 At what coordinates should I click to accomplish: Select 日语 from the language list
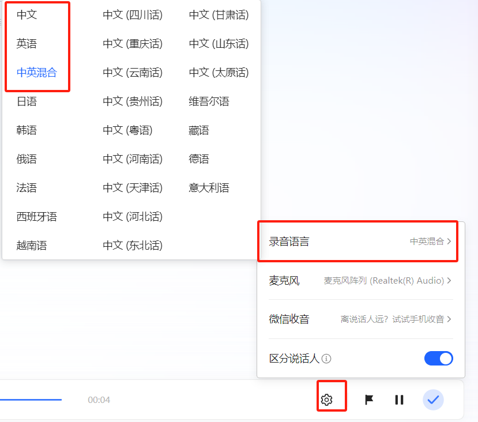(25, 101)
